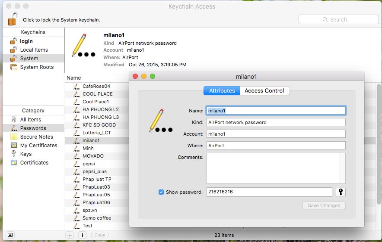Click the password list vertical scrollbar
The image size is (382, 242).
coord(379,144)
